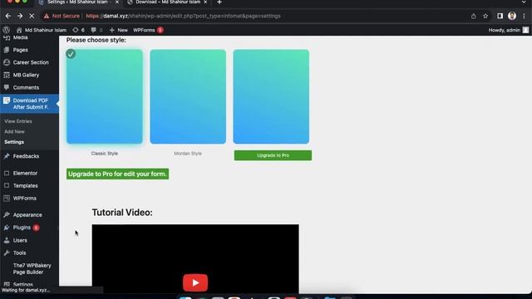Open a new browser tab

point(219,2)
